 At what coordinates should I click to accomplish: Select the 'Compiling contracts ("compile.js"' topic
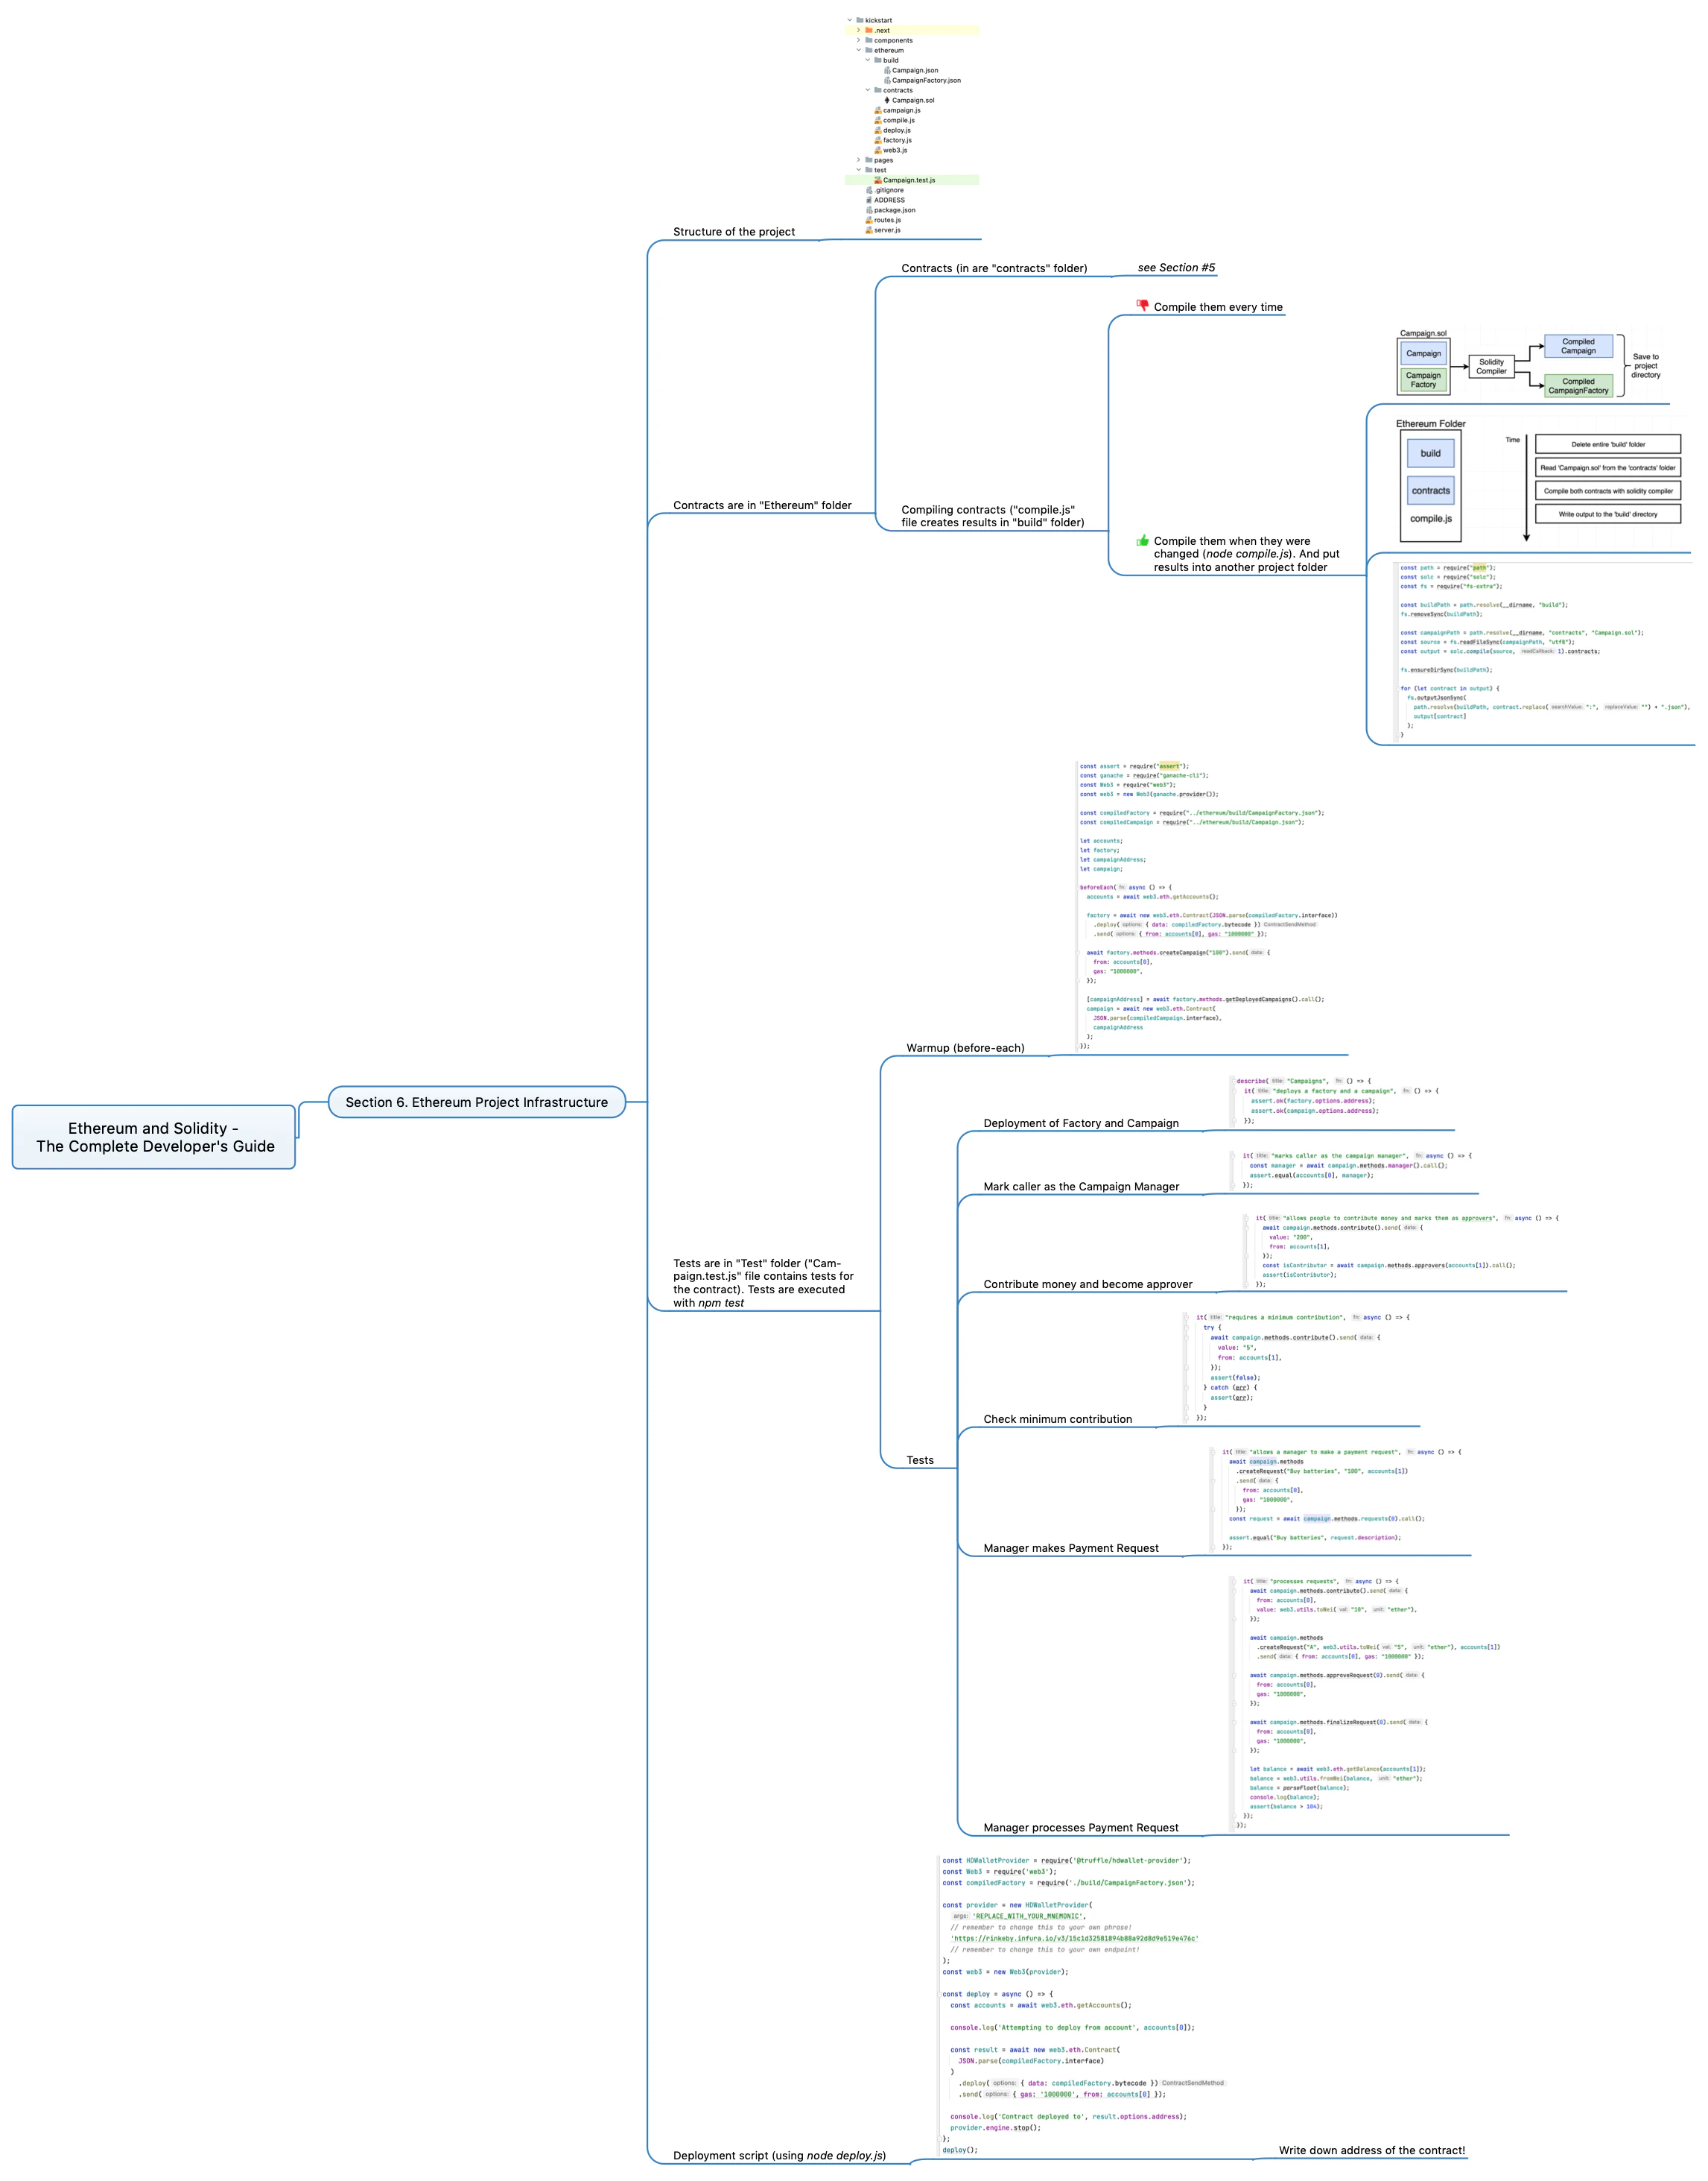tap(992, 515)
